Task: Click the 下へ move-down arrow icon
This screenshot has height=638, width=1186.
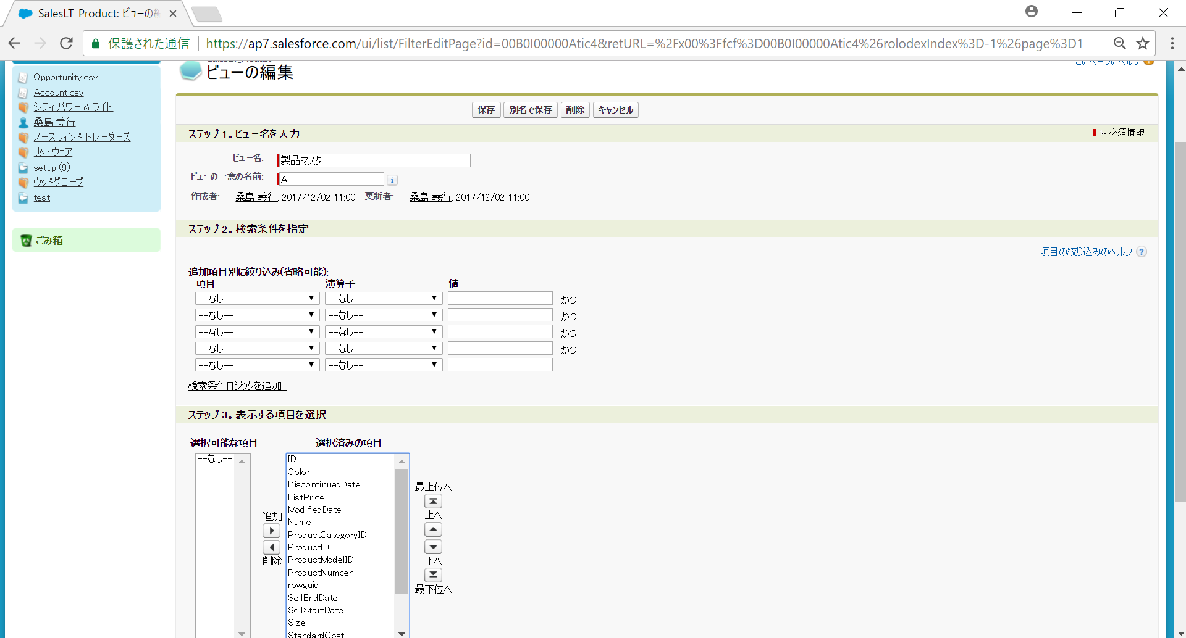Action: tap(434, 547)
